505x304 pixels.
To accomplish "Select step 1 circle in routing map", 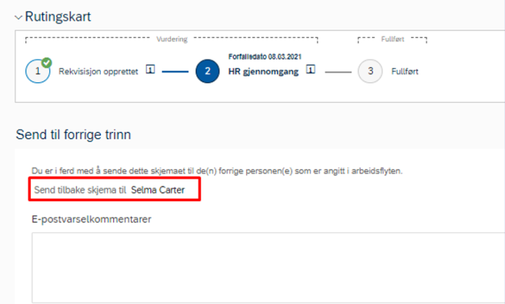I will (x=38, y=71).
